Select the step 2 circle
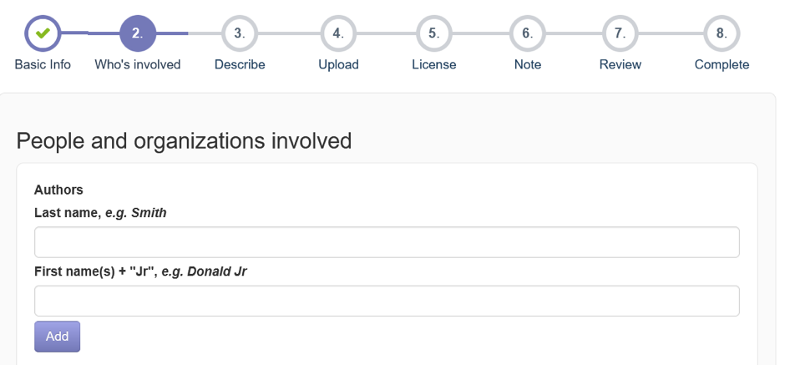Screen dimensions: 785x365 tap(138, 33)
